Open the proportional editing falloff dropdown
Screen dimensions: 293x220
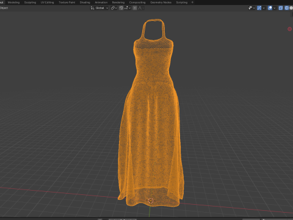(x=141, y=8)
